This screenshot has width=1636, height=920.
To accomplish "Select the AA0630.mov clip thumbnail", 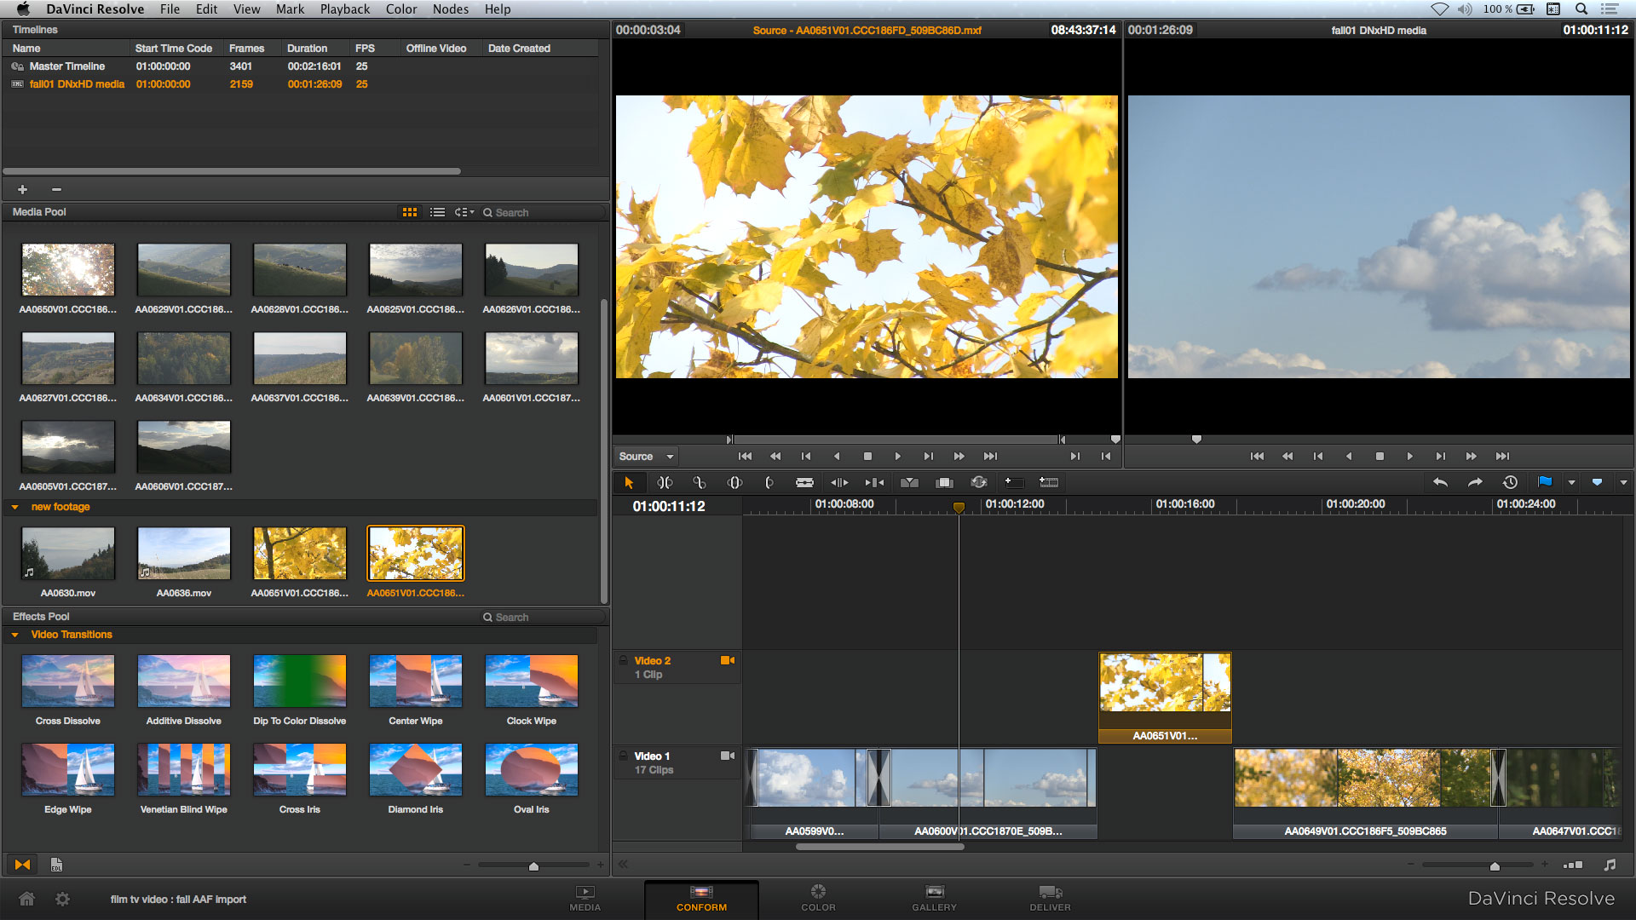I will click(x=68, y=554).
